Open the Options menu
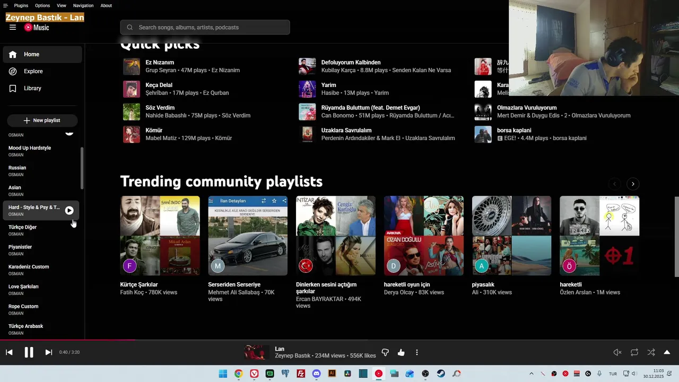Image resolution: width=679 pixels, height=382 pixels. [x=42, y=5]
